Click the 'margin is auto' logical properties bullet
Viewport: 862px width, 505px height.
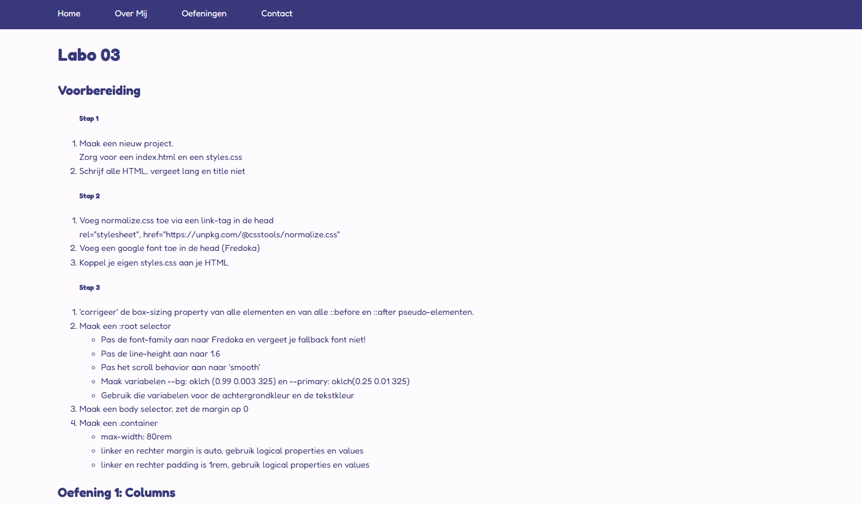(x=232, y=451)
